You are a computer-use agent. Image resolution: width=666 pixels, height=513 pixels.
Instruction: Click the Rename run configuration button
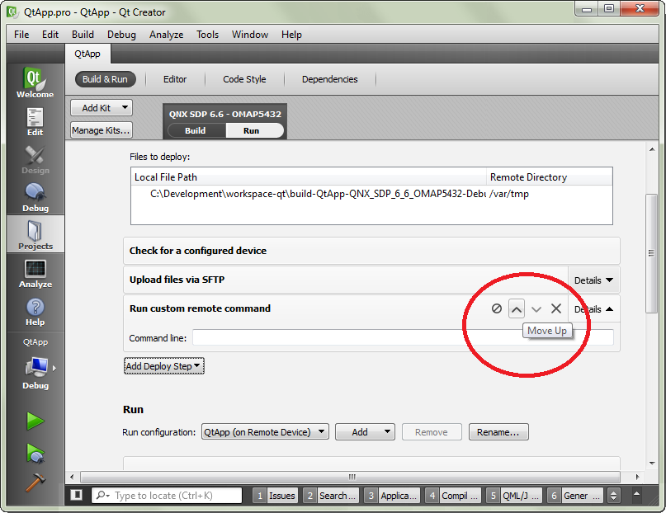(498, 432)
